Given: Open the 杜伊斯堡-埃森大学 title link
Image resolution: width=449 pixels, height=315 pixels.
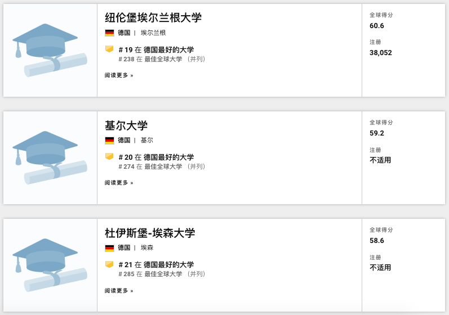Looking at the screenshot, I should 150,233.
